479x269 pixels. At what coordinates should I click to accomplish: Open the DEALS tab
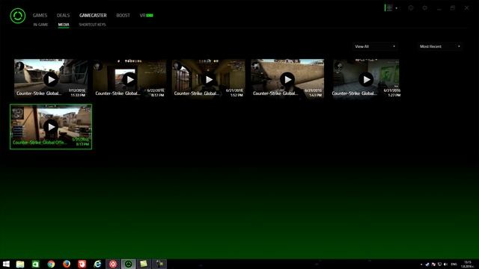tap(63, 15)
